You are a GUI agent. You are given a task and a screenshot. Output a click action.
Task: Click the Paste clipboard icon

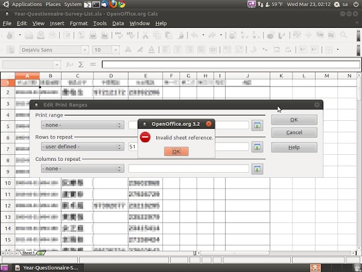pos(168,35)
